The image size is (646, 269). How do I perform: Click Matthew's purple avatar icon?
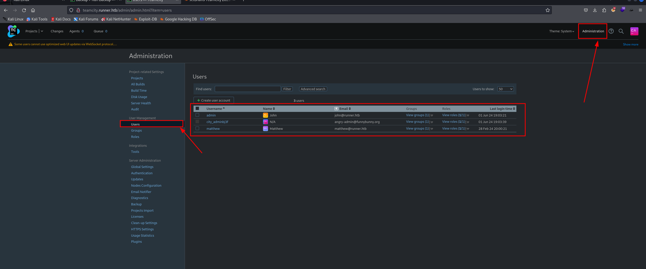point(265,129)
